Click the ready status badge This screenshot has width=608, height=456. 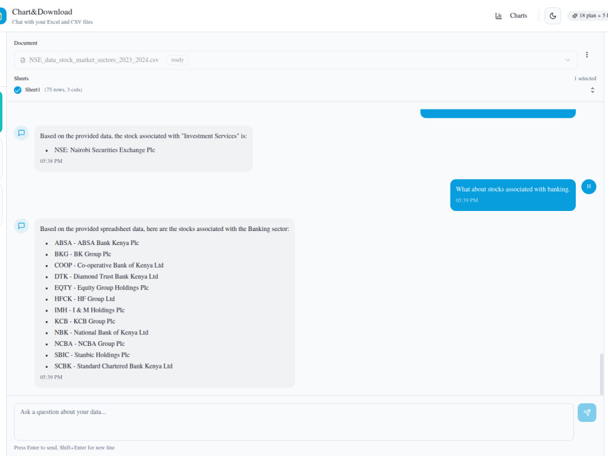pos(177,60)
